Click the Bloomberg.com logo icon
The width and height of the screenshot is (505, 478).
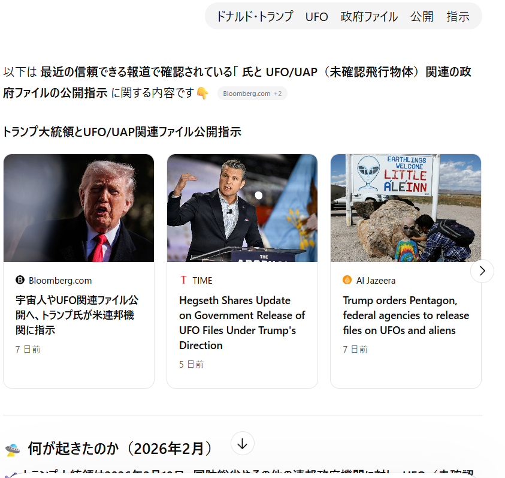(x=20, y=280)
